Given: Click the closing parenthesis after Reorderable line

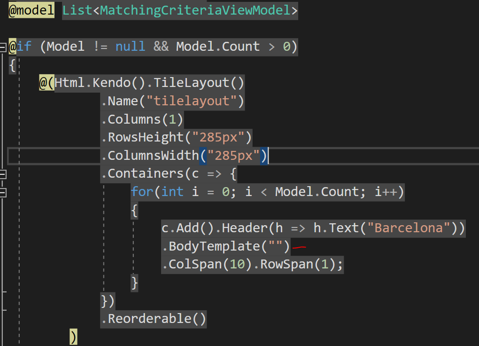Looking at the screenshot, I should click(73, 337).
